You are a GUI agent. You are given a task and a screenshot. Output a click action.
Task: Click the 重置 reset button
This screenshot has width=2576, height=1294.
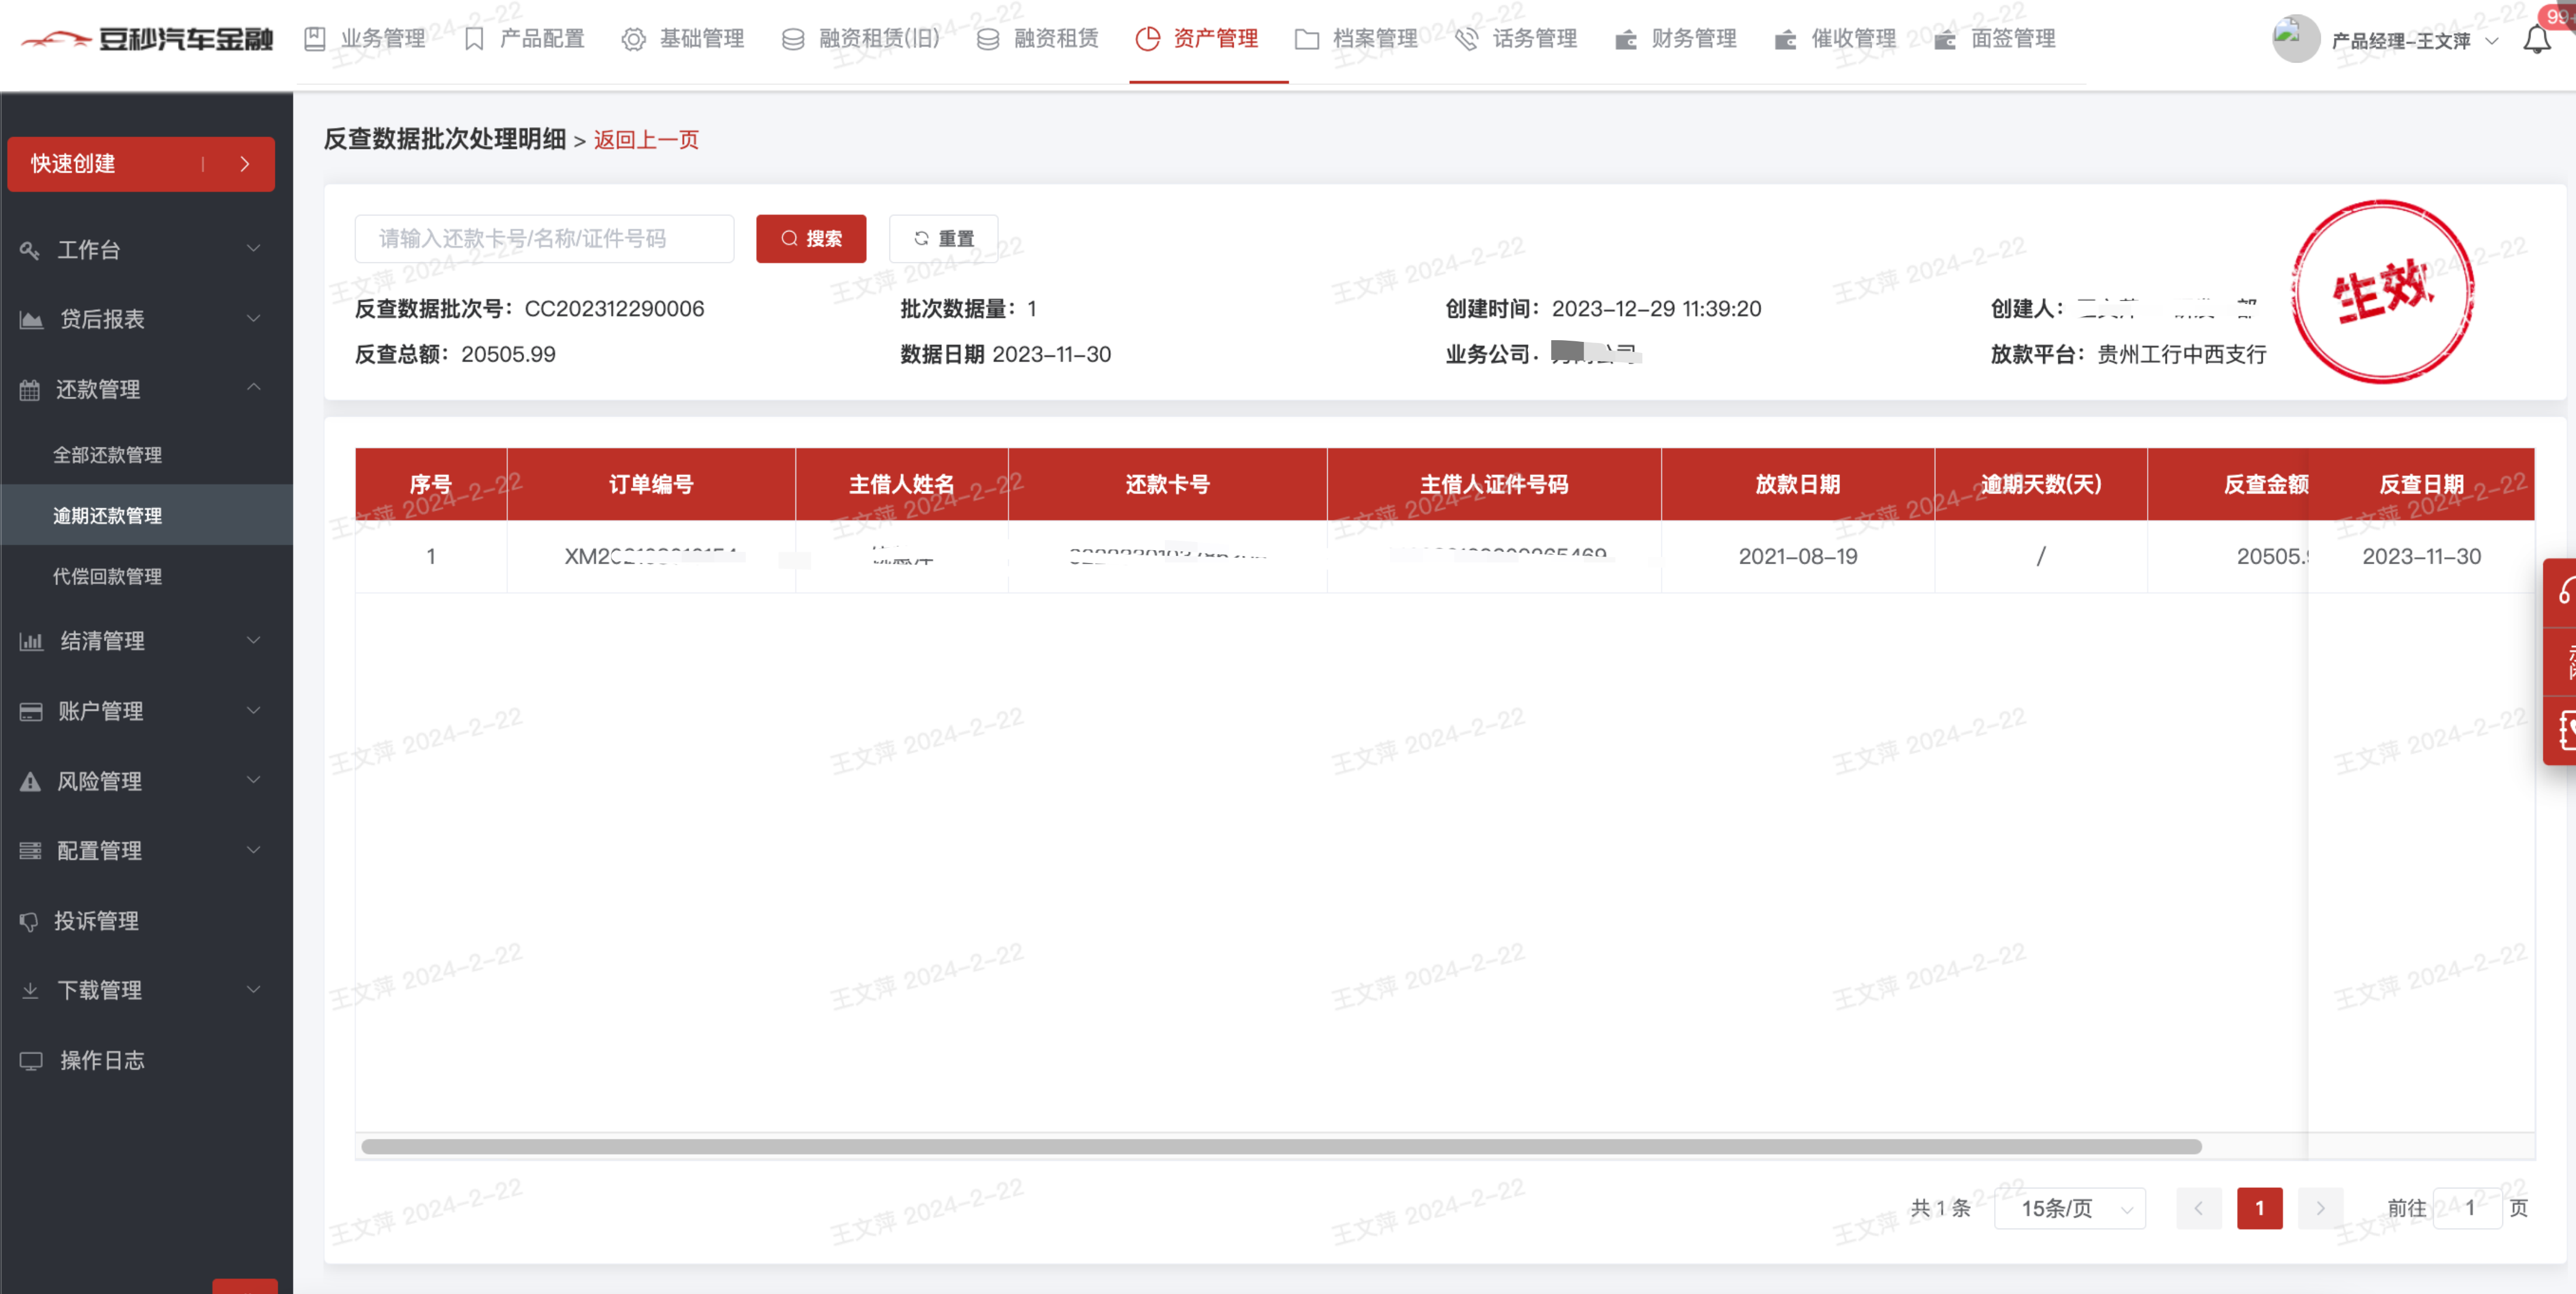pos(943,239)
